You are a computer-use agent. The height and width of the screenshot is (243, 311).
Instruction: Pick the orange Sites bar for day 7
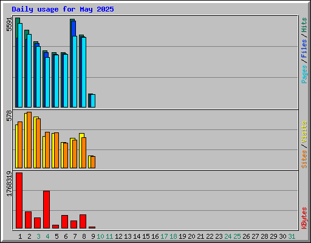pyautogui.click(x=75, y=154)
